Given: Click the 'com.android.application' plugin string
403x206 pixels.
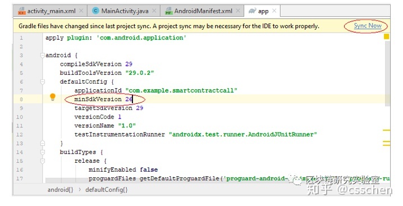Looking at the screenshot, I should 141,38.
